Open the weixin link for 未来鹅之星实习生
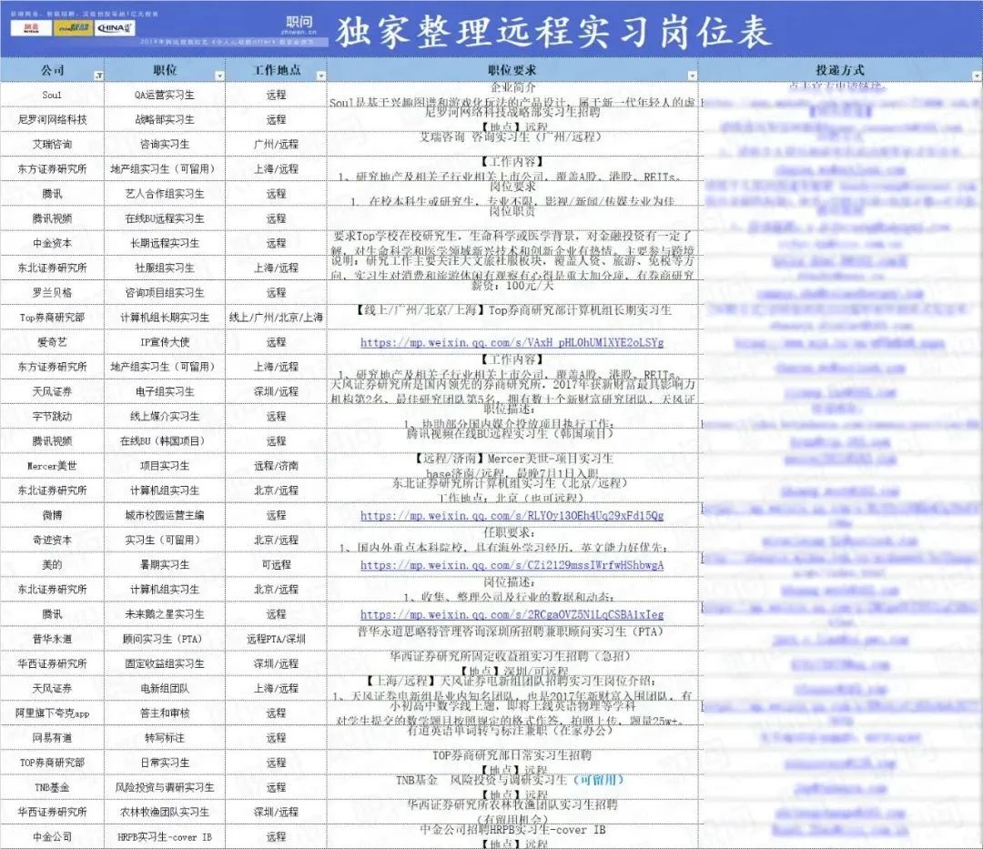The image size is (983, 849). coord(512,614)
